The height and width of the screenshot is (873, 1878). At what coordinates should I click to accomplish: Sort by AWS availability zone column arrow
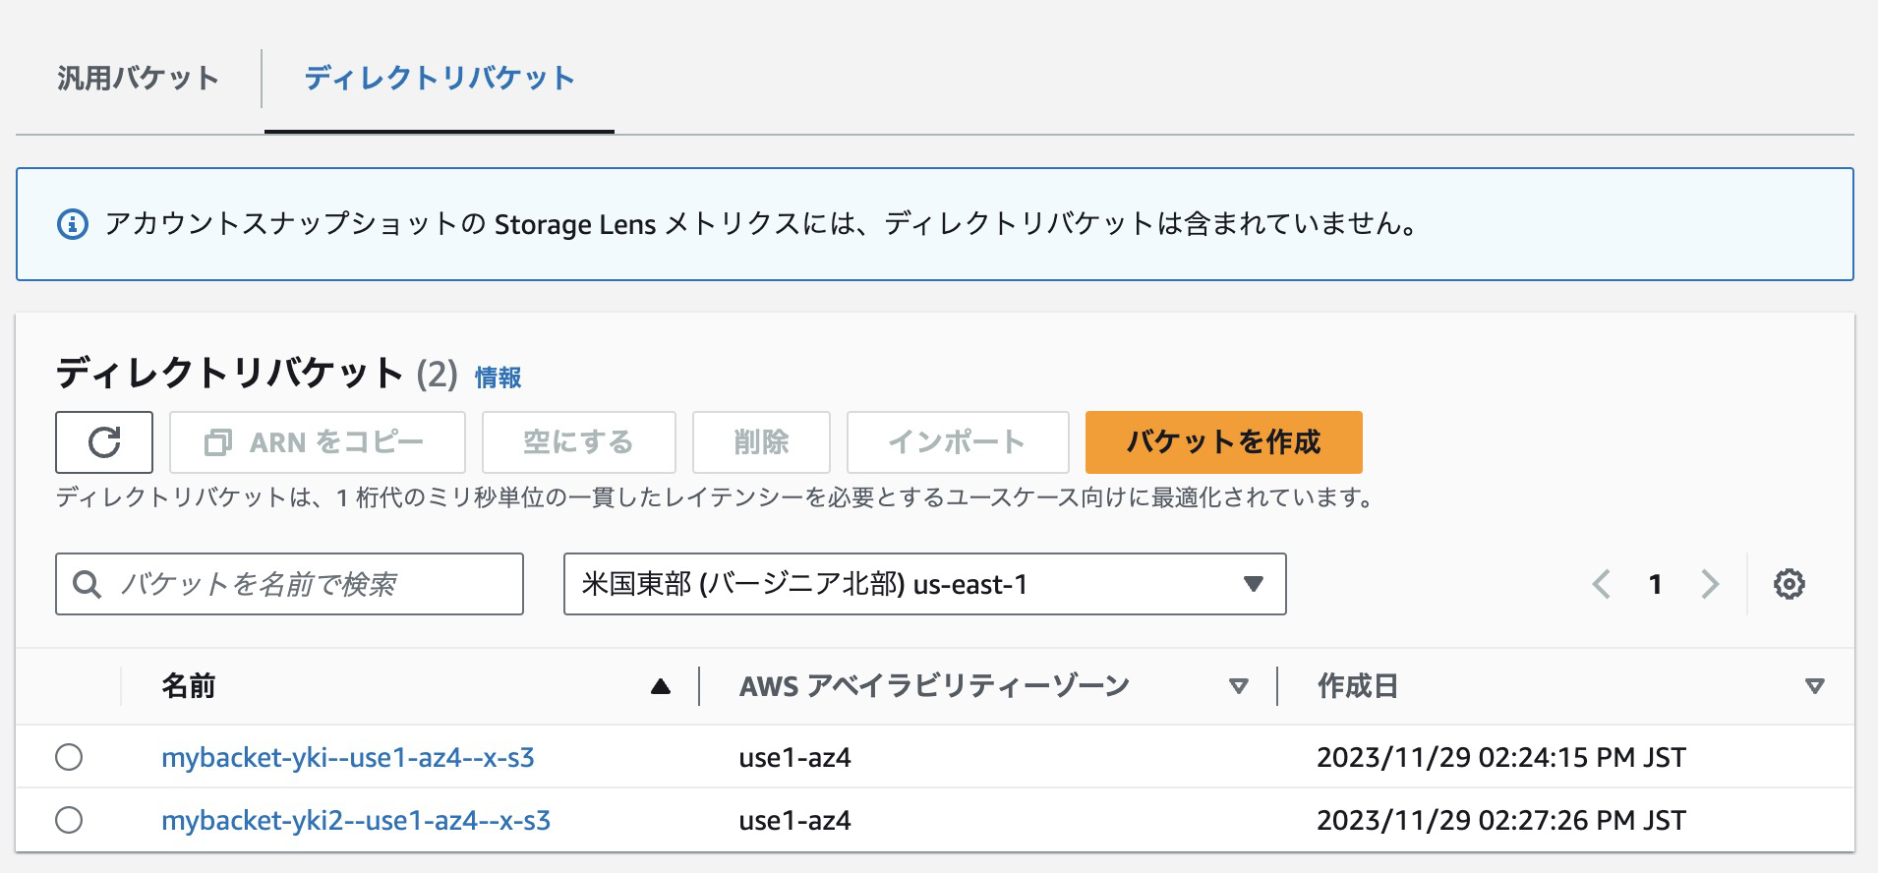(1239, 686)
